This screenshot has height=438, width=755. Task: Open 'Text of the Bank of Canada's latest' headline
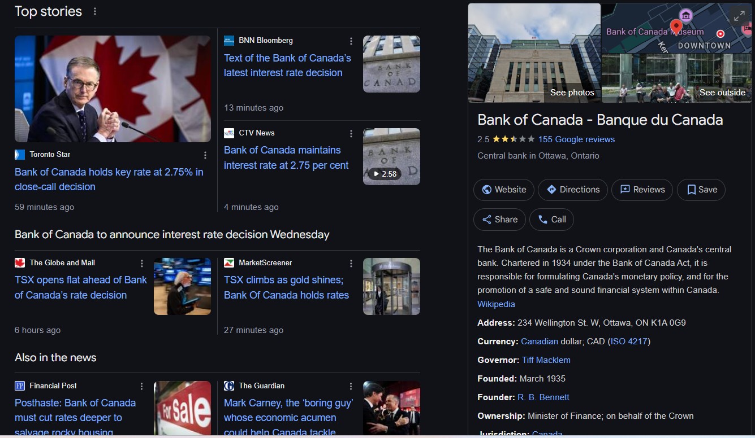287,65
